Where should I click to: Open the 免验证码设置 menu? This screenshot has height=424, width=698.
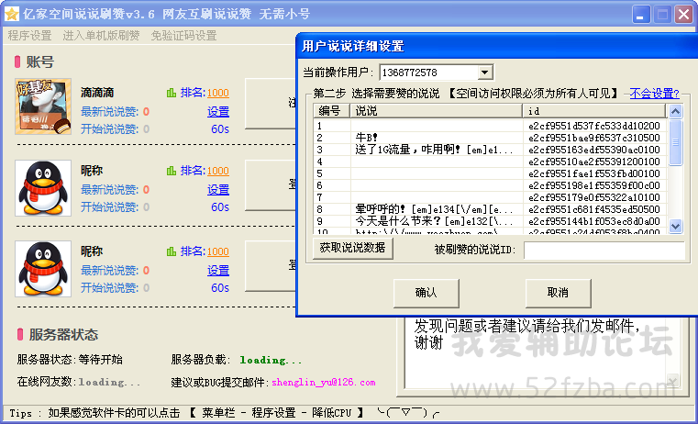(x=183, y=36)
